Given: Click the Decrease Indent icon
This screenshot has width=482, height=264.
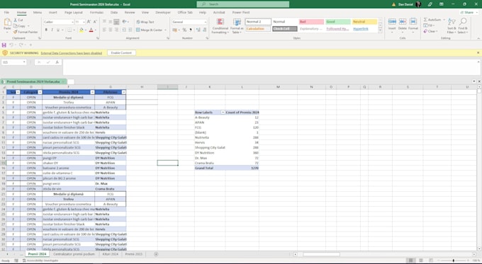Looking at the screenshot, I should click(x=124, y=30).
